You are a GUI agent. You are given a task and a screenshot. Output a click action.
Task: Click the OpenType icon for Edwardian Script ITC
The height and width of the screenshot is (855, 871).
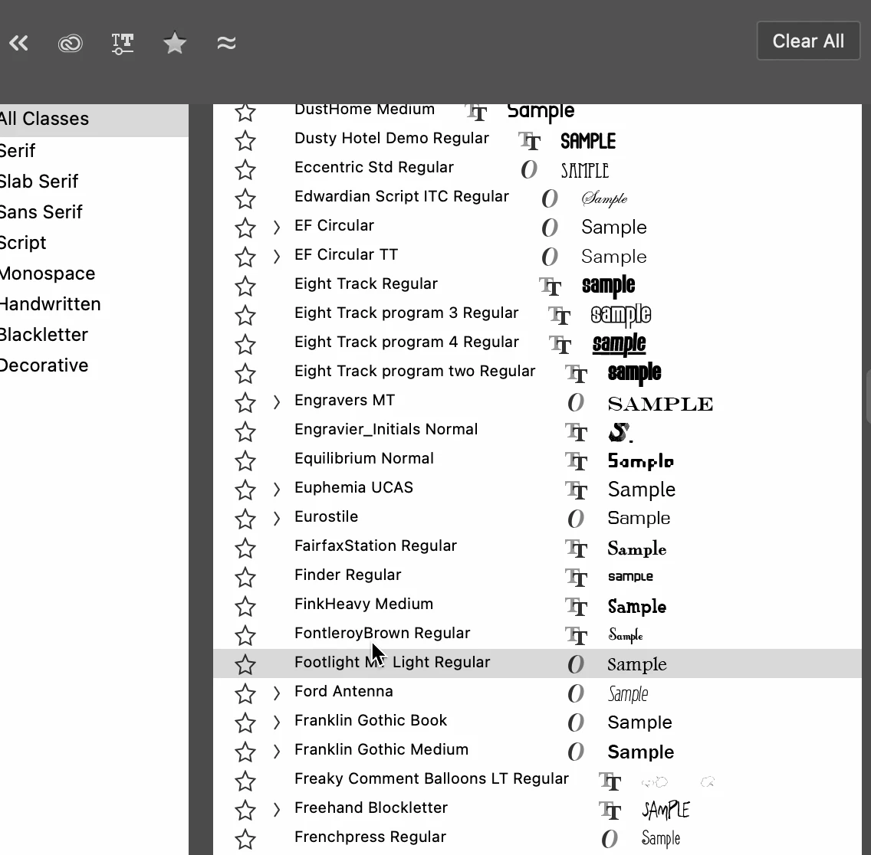550,198
